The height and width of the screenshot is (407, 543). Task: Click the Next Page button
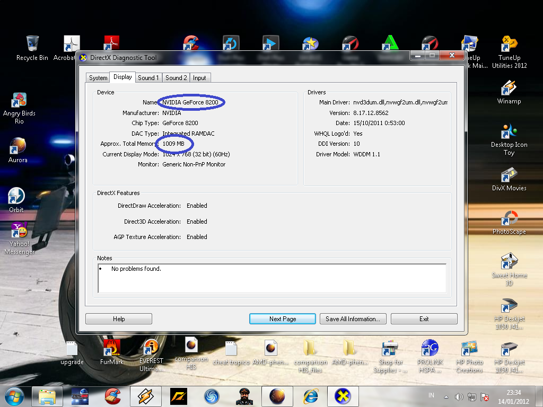click(283, 318)
